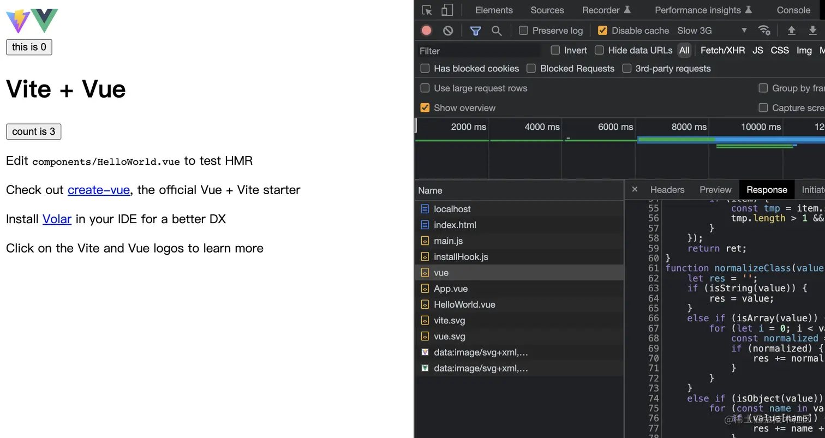Screen dimensions: 825x438
Task: Filter requests by Fetch/XHR
Action: [722, 50]
